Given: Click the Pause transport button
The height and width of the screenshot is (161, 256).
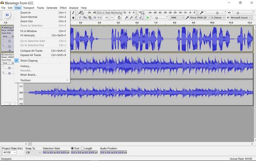Looking at the screenshot, I should coord(7,15).
